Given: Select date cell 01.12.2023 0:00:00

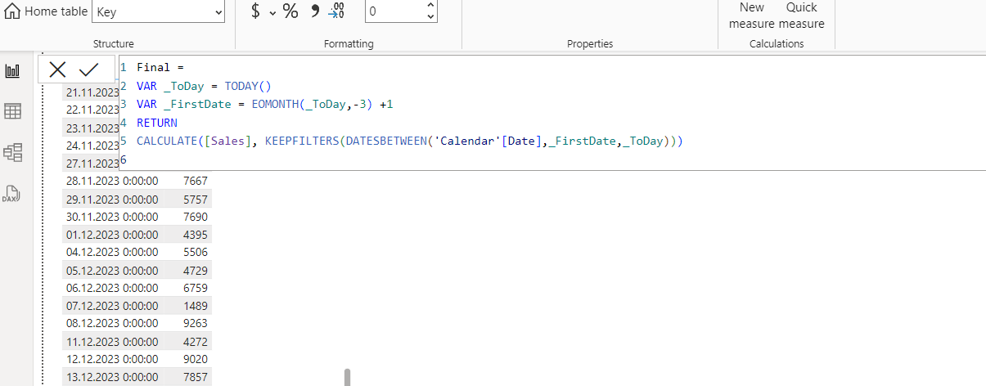Looking at the screenshot, I should 112,235.
